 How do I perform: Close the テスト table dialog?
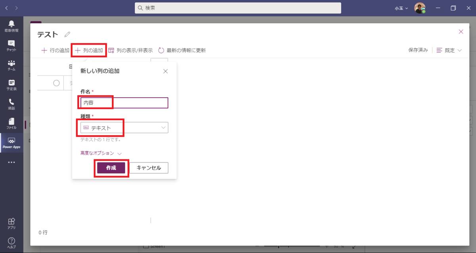click(x=461, y=32)
